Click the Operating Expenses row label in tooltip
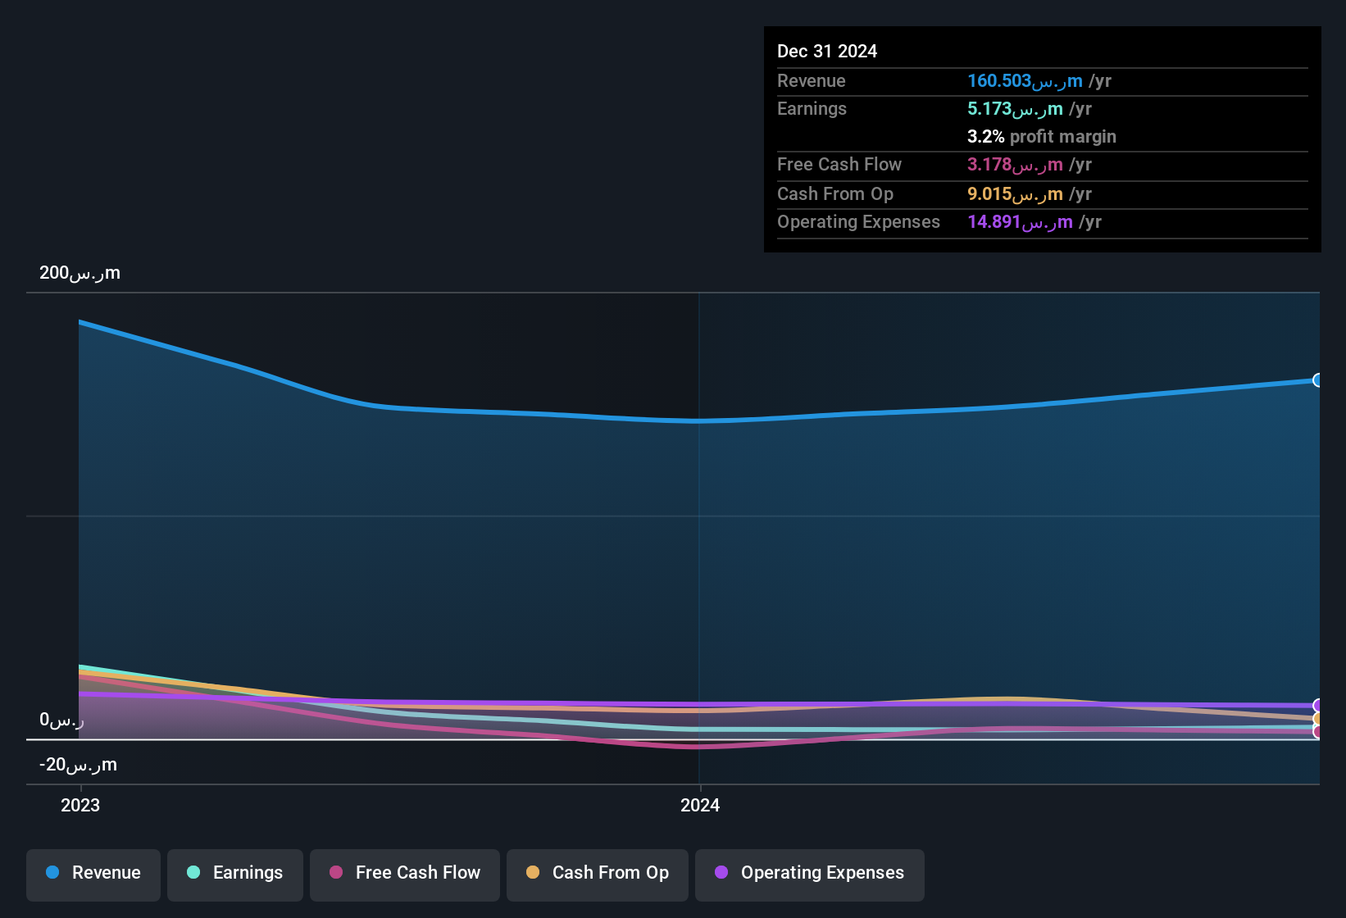This screenshot has width=1346, height=918. click(x=858, y=221)
